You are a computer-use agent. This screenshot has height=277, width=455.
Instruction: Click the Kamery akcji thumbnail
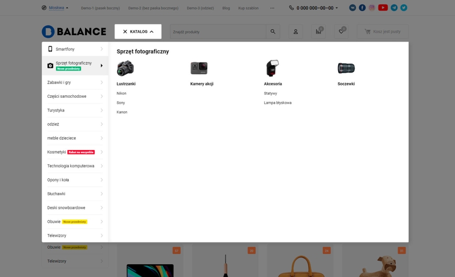pyautogui.click(x=199, y=68)
